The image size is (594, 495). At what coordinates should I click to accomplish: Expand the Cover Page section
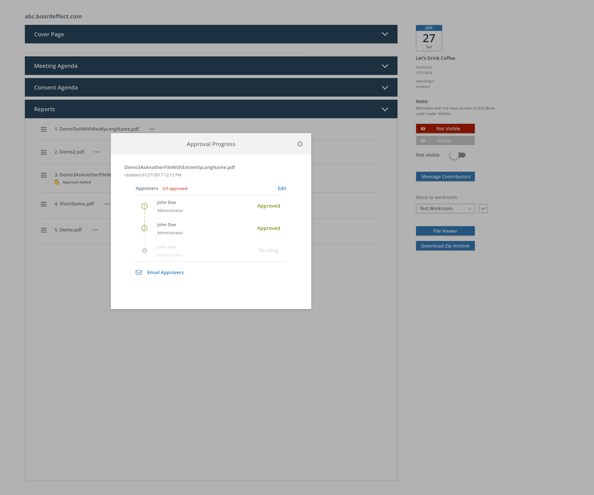click(385, 34)
